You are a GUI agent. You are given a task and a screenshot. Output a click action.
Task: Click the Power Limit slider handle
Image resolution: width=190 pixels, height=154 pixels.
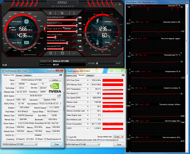tap(77, 25)
